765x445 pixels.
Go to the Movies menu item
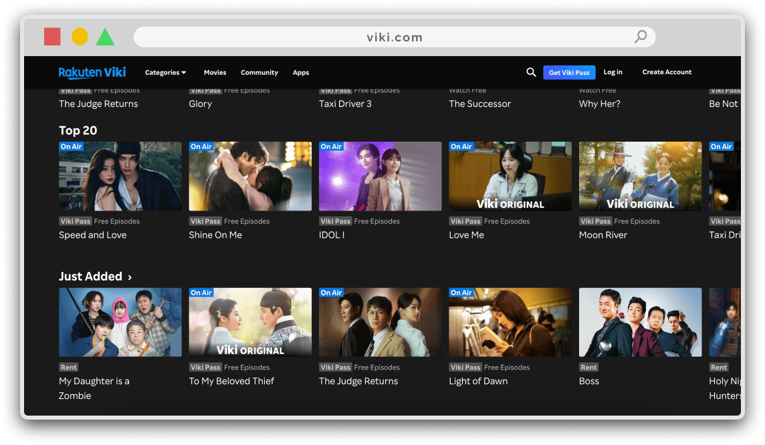point(215,72)
